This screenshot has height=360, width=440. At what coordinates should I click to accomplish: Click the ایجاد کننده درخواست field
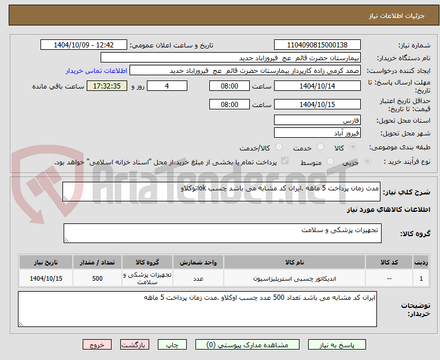point(245,71)
